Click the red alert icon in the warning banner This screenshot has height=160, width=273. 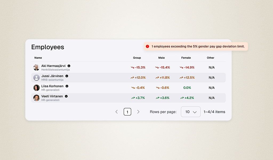tap(147, 46)
